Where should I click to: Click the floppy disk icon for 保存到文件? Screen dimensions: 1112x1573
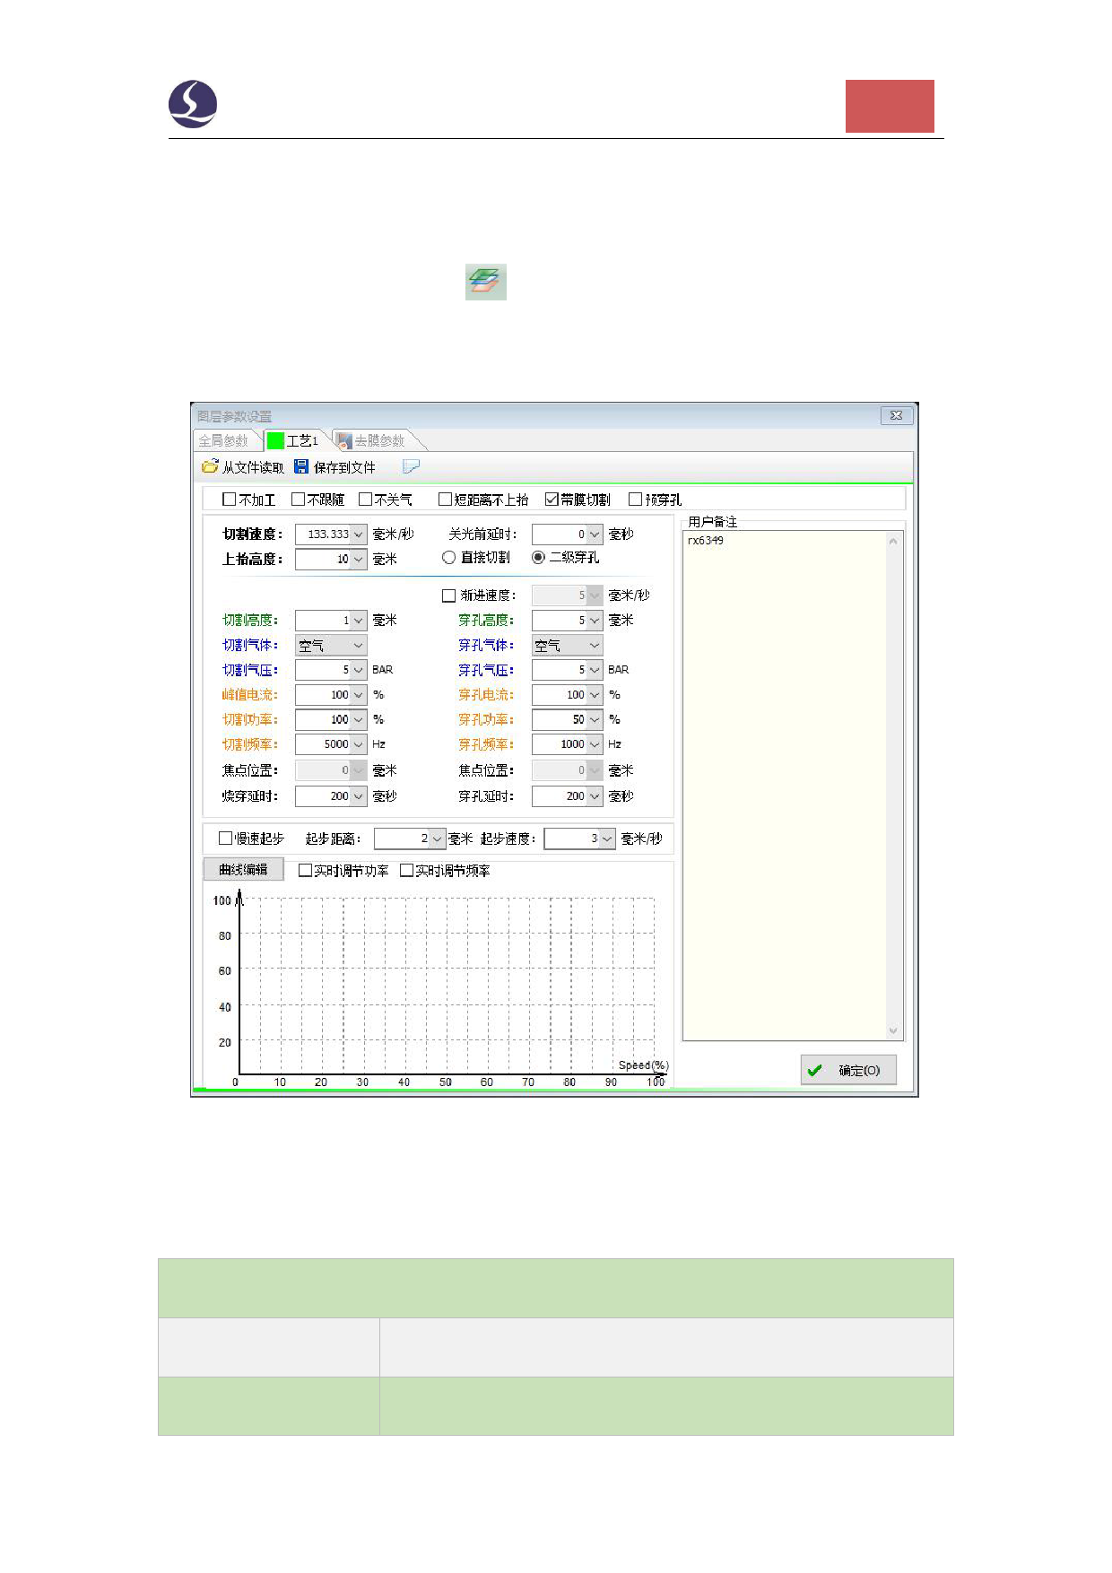pos(301,467)
